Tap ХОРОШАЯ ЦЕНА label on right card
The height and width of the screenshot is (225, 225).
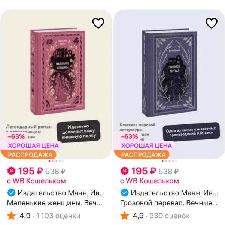click(x=146, y=145)
